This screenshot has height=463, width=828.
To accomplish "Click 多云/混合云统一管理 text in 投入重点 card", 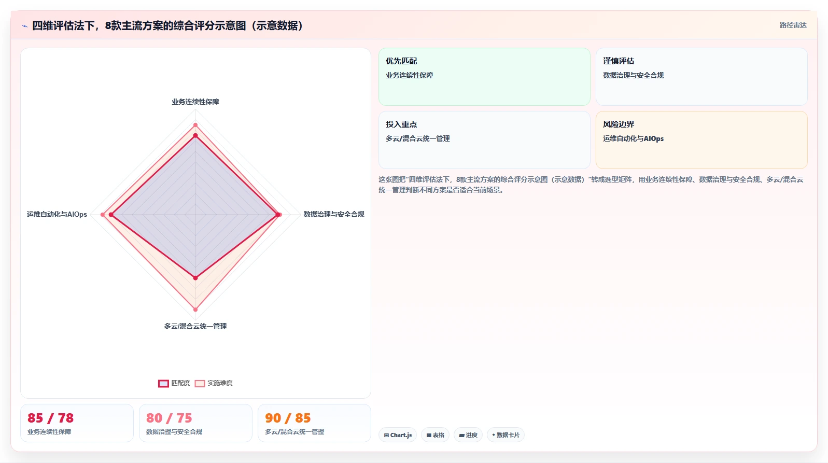I will pyautogui.click(x=417, y=138).
